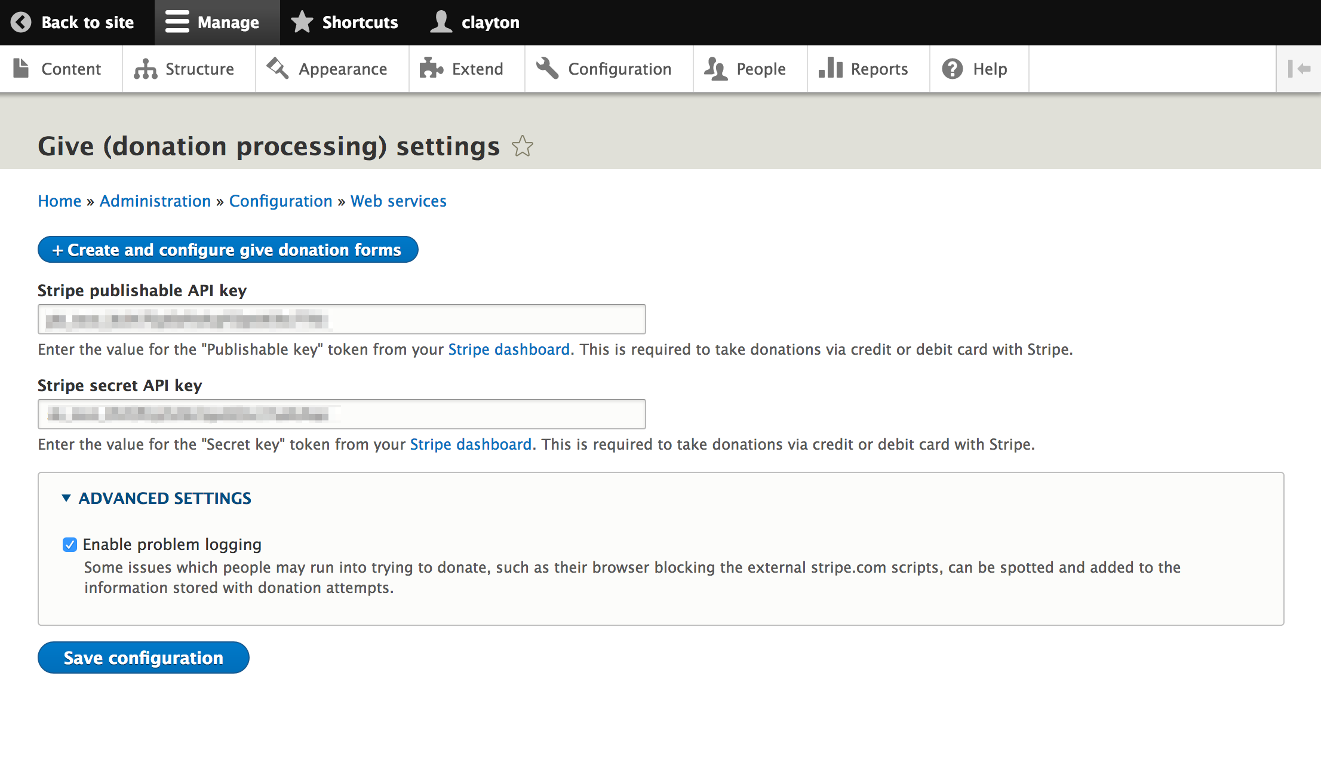Screen dimensions: 1321x762
Task: Open the Configuration menu label
Action: coord(620,69)
